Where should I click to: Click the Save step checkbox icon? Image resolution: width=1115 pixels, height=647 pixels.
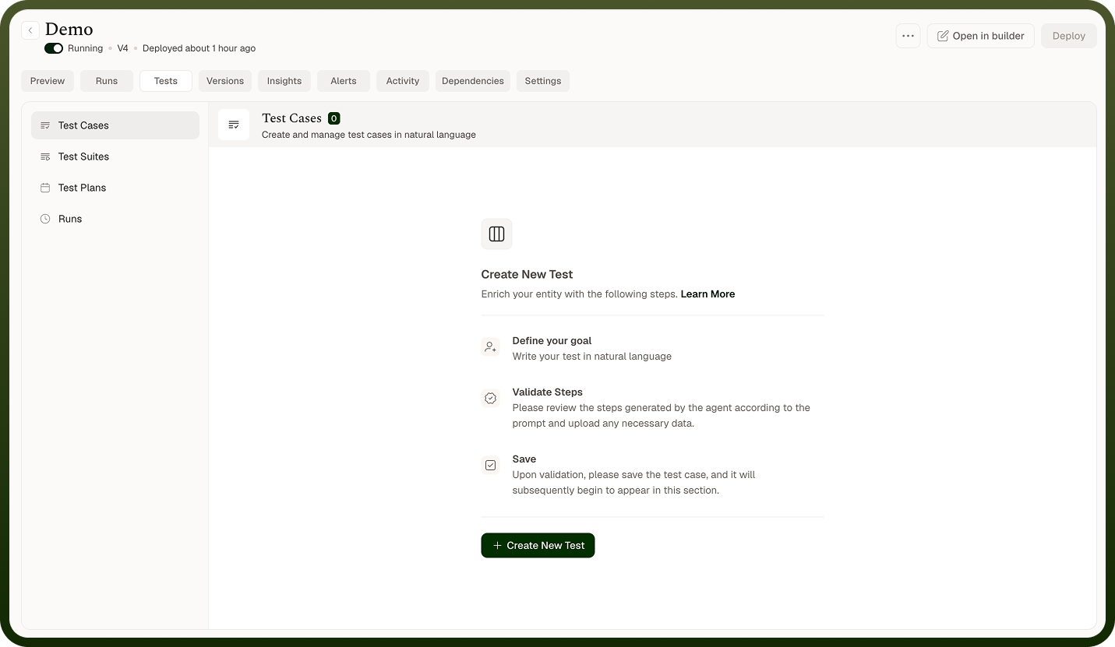click(490, 466)
